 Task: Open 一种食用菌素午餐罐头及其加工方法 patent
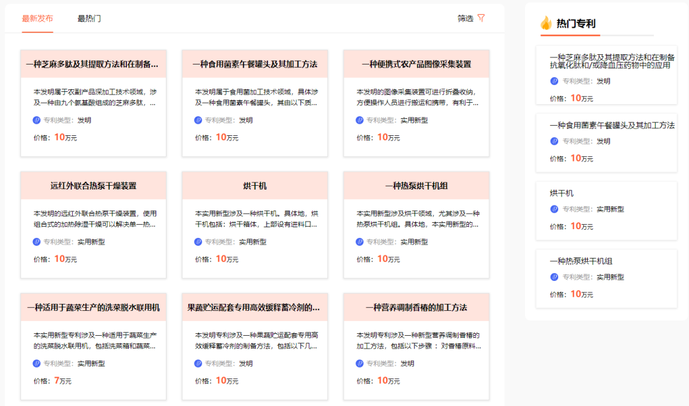255,64
